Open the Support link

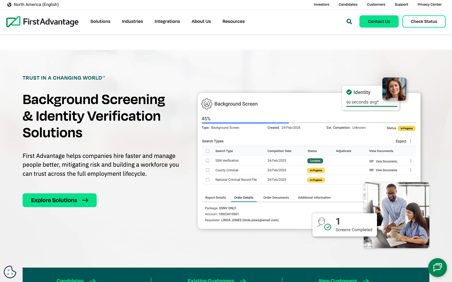click(401, 5)
